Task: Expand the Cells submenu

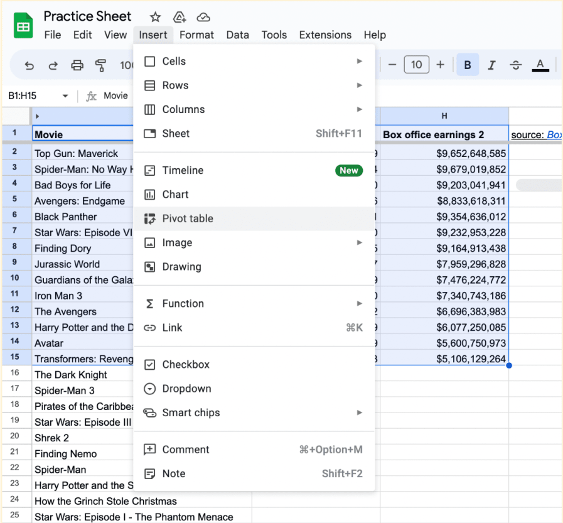Action: (254, 61)
